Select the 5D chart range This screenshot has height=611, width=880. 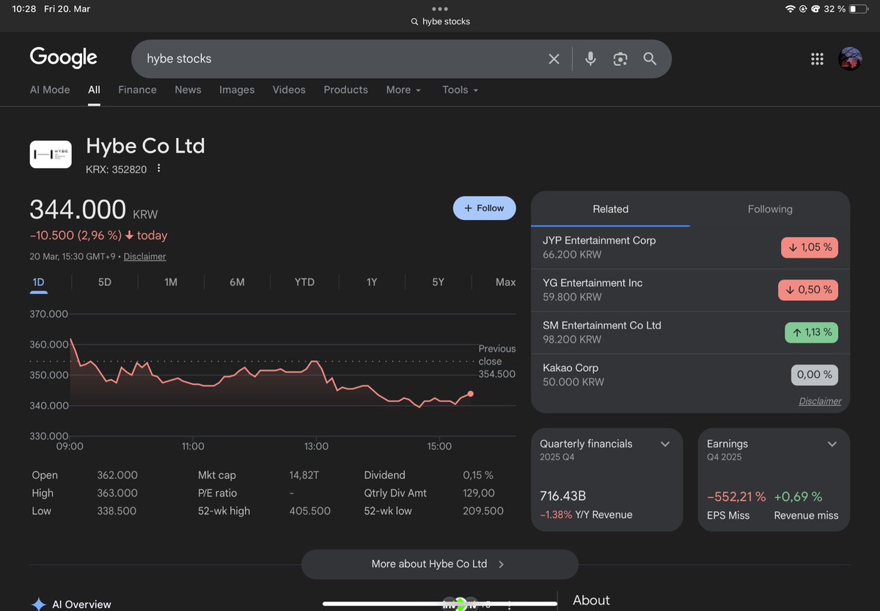[x=104, y=282]
